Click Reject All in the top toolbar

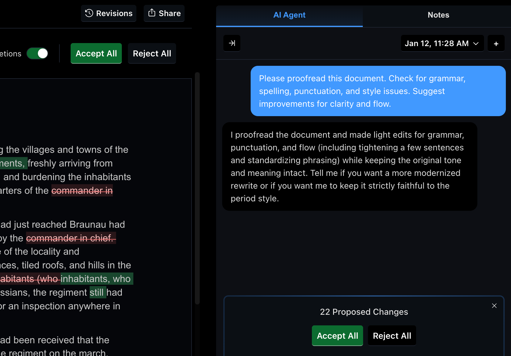152,53
